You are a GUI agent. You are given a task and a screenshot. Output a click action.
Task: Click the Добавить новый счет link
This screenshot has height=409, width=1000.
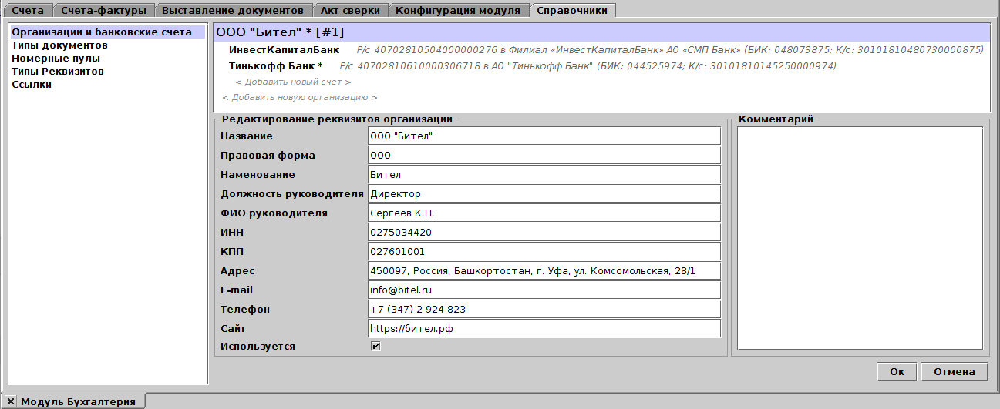[x=293, y=82]
